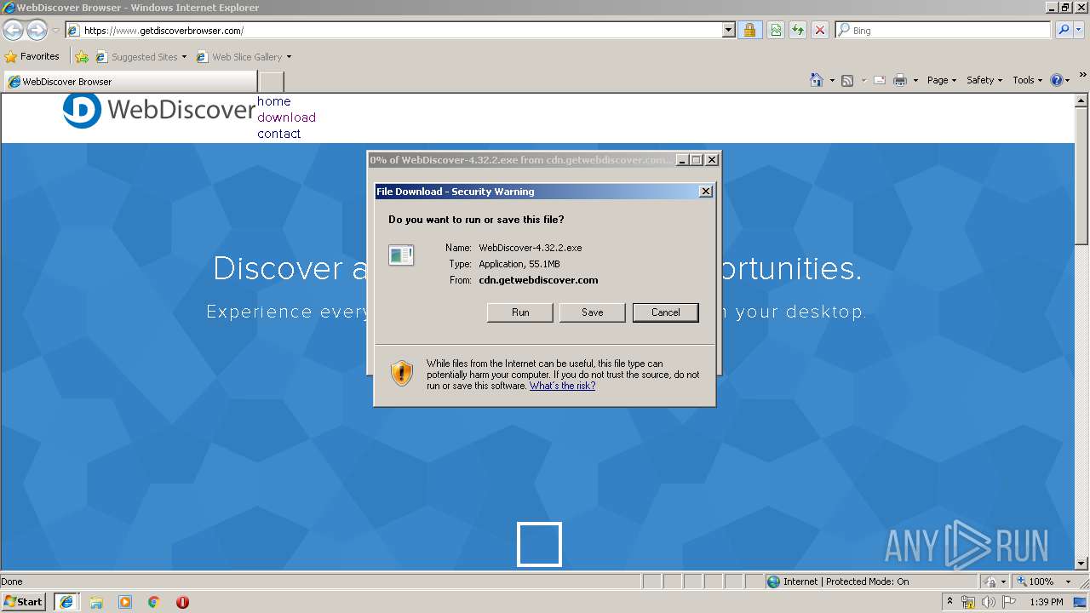
Task: Click the Stop loading icon
Action: click(820, 30)
